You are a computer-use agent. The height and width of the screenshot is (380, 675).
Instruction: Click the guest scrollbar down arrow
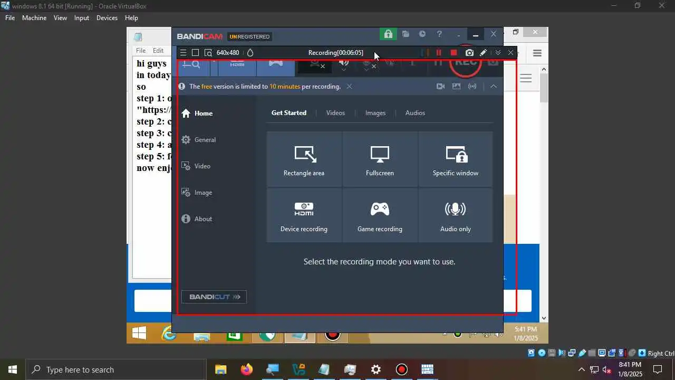click(544, 318)
